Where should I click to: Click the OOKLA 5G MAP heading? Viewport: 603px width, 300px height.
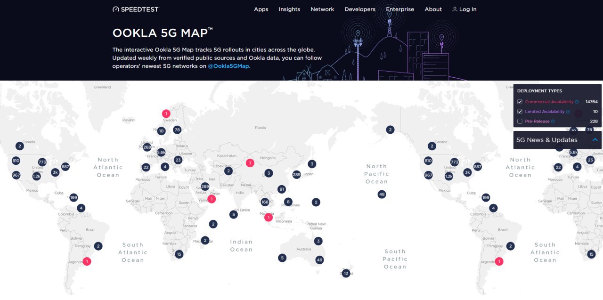(163, 33)
